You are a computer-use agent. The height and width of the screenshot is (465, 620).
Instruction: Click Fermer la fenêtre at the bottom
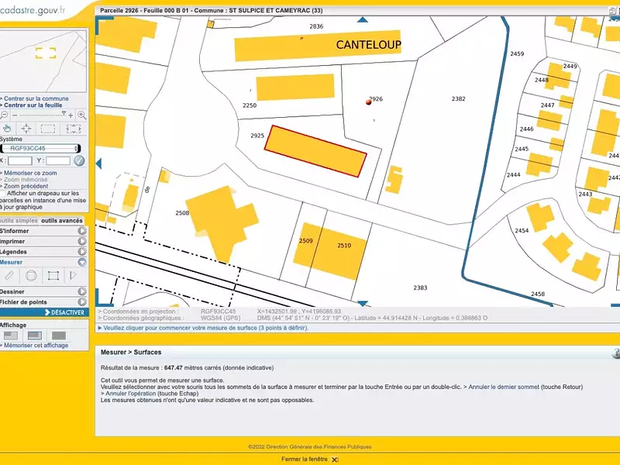pos(304,459)
